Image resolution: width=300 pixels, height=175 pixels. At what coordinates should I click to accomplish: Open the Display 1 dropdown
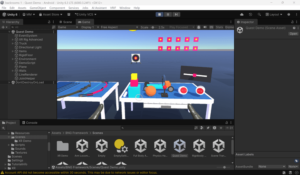90,27
